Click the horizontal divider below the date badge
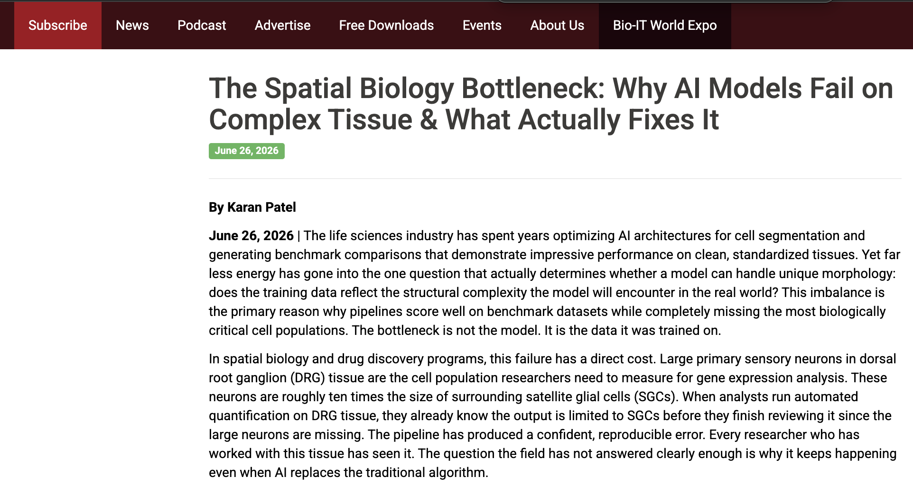 pos(555,179)
